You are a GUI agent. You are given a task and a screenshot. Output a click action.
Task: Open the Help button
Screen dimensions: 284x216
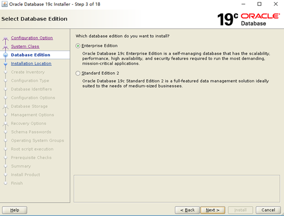[x=15, y=210]
